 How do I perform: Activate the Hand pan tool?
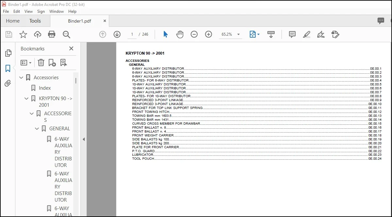point(180,34)
